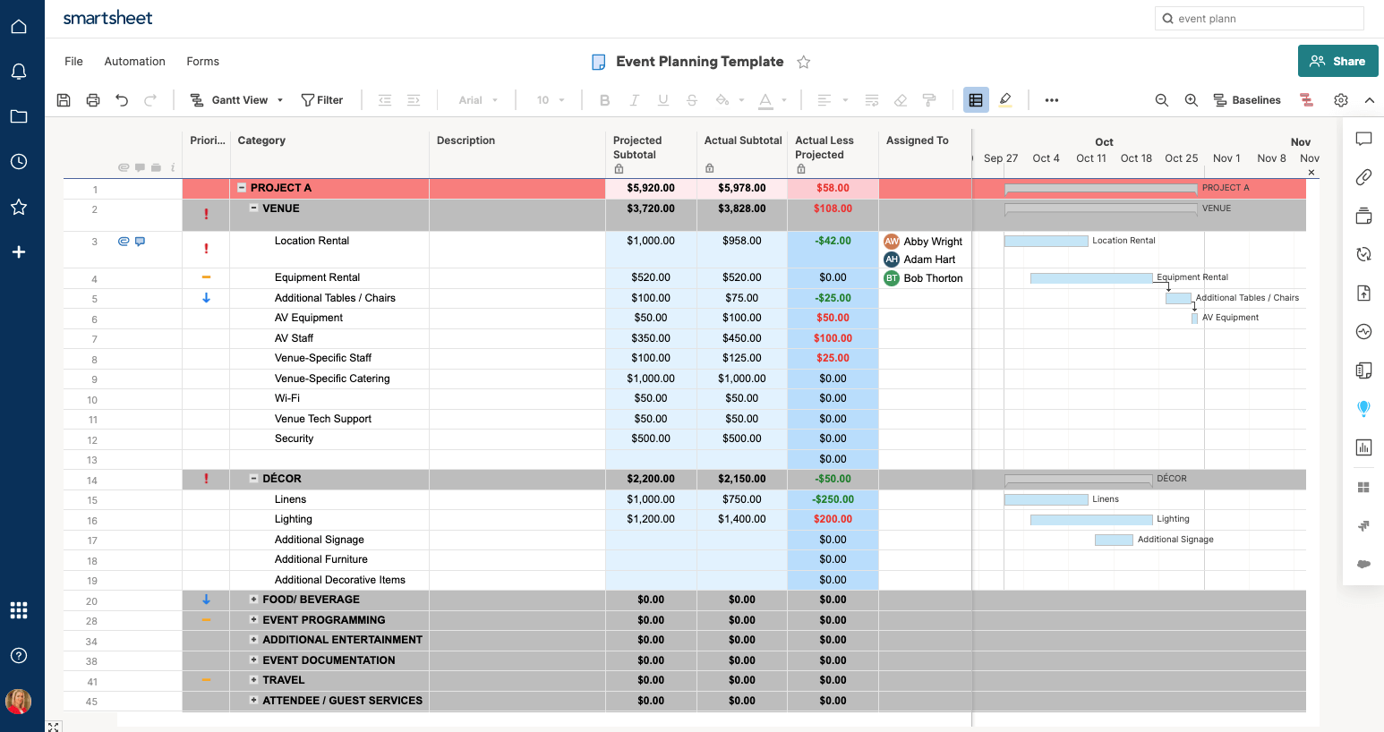Screen dimensions: 1384x732
Task: Click the Filter button
Action: (x=322, y=100)
